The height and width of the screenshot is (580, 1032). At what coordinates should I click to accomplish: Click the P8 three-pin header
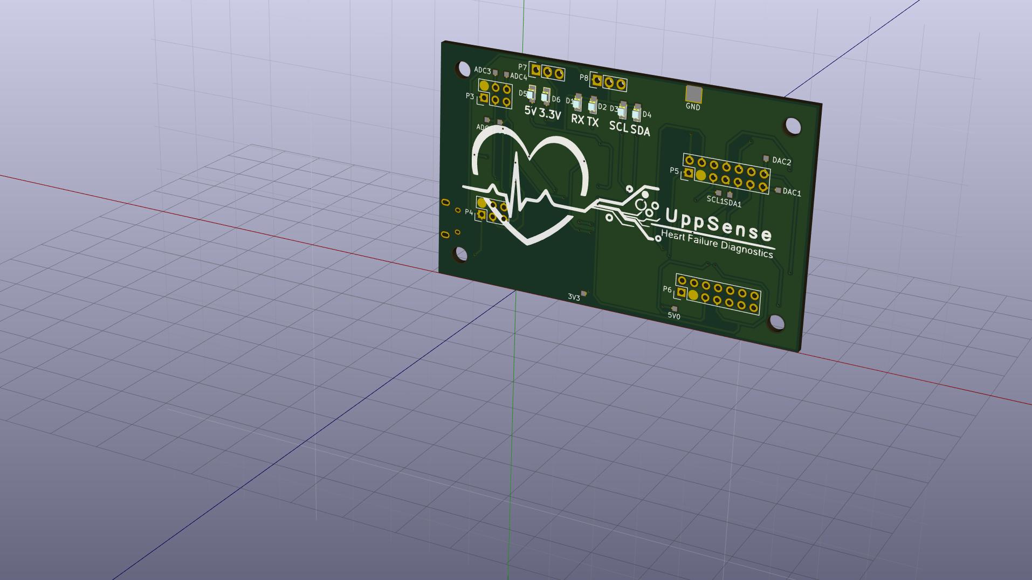point(609,82)
